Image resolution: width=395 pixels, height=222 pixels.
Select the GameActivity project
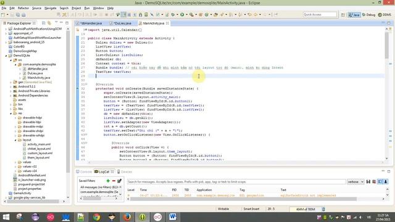click(x=22, y=193)
